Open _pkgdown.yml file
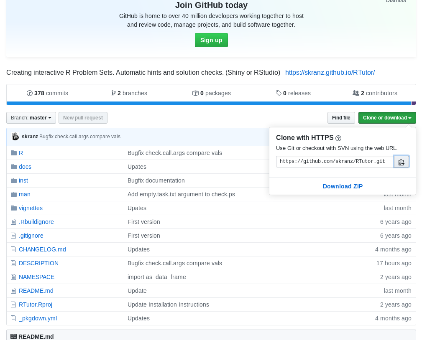The width and height of the screenshot is (422, 340). click(x=38, y=319)
